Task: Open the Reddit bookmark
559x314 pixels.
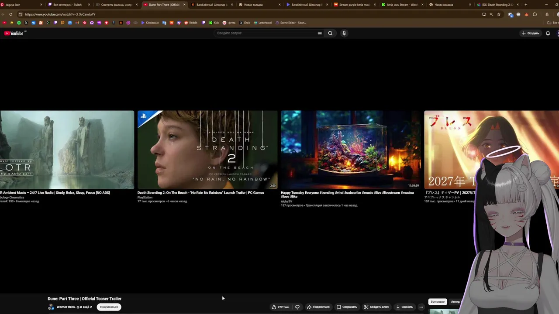Action: (191, 23)
